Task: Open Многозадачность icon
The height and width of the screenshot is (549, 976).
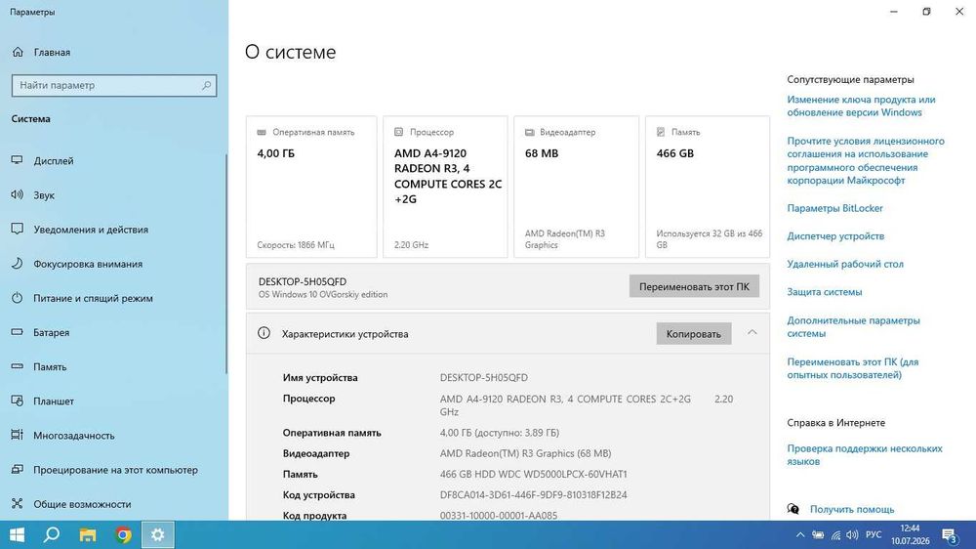Action: click(18, 435)
